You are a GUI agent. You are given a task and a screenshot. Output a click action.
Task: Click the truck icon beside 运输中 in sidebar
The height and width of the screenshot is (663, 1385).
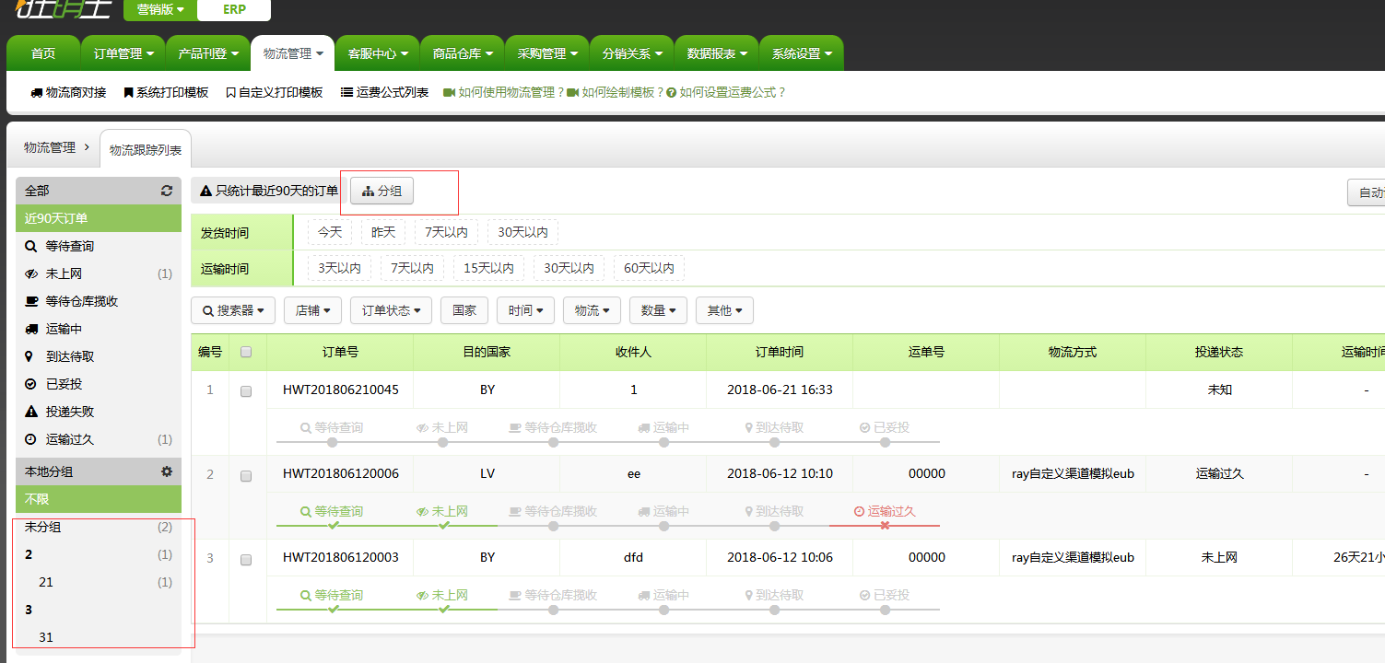pos(31,329)
